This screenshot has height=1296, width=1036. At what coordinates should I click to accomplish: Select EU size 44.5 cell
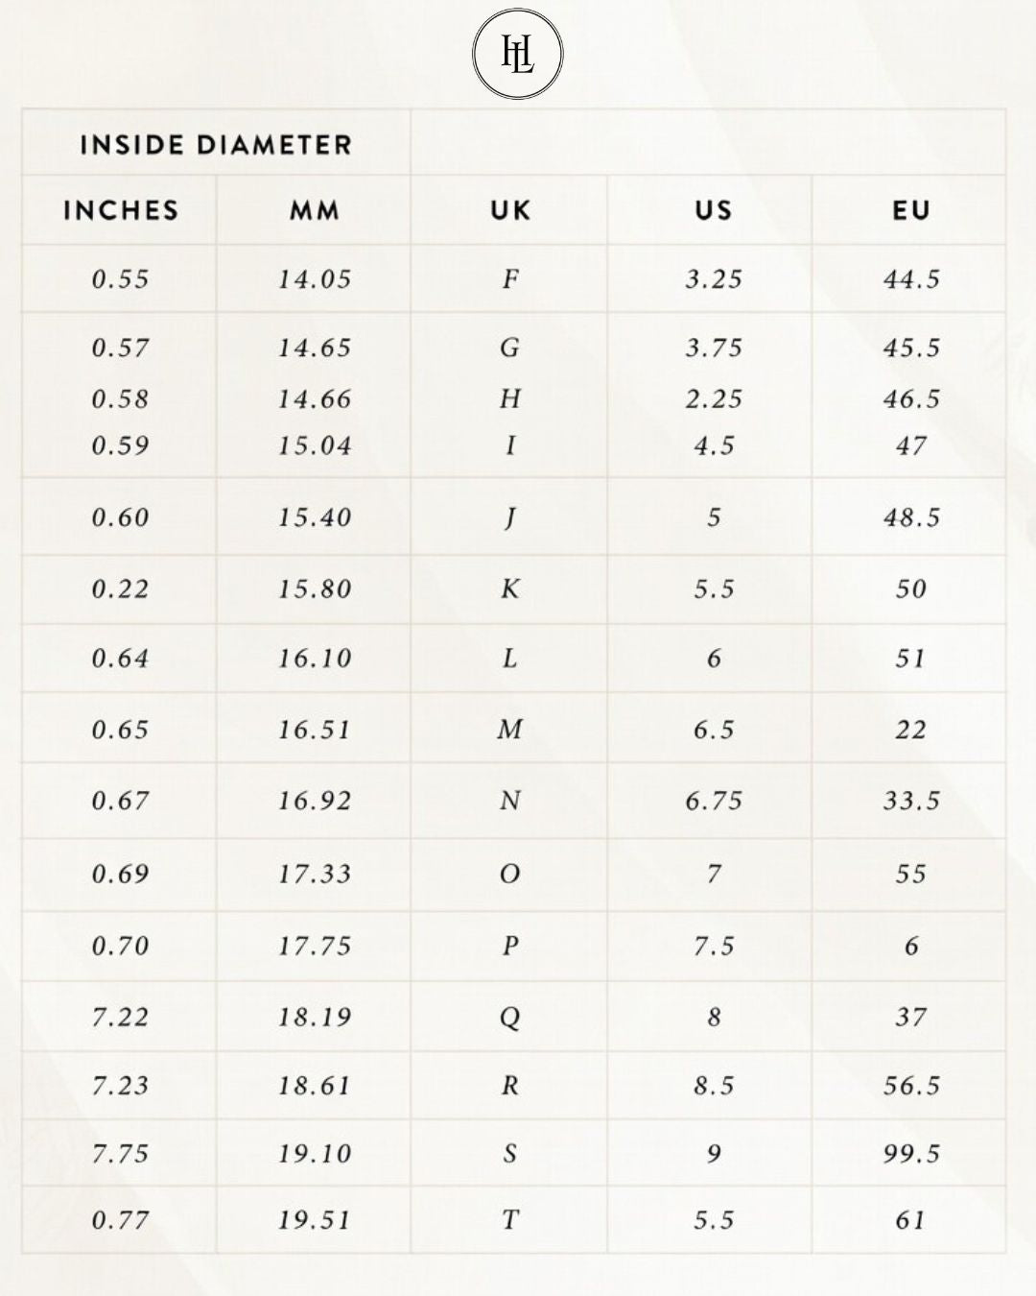coord(910,279)
